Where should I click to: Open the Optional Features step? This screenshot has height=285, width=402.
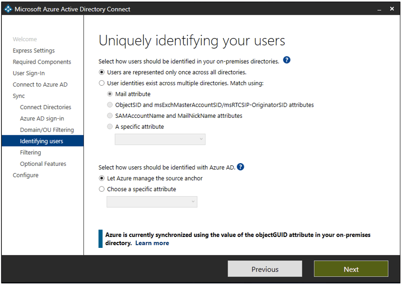[x=43, y=164]
